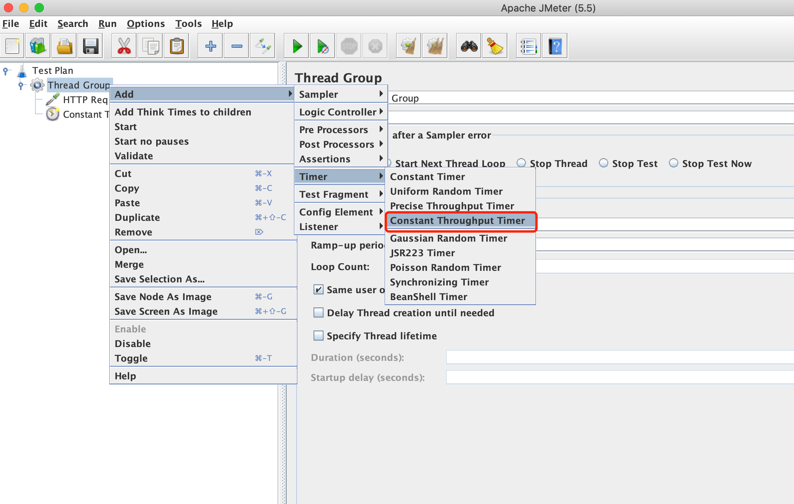Enable Delay Thread creation until needed

(x=319, y=313)
